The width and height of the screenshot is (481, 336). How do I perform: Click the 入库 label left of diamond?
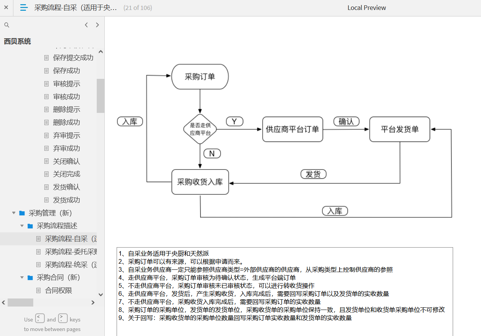pos(130,122)
